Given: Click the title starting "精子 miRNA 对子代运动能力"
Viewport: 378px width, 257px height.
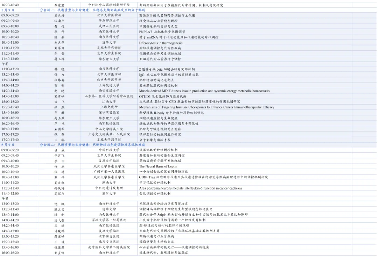Looking at the screenshot, I should (x=178, y=37).
